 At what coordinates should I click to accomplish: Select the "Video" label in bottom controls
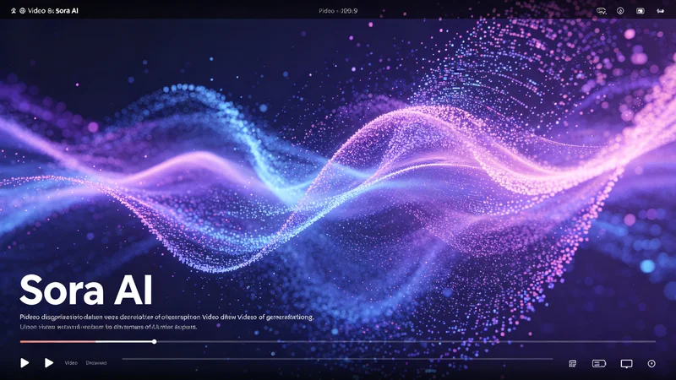pos(71,363)
